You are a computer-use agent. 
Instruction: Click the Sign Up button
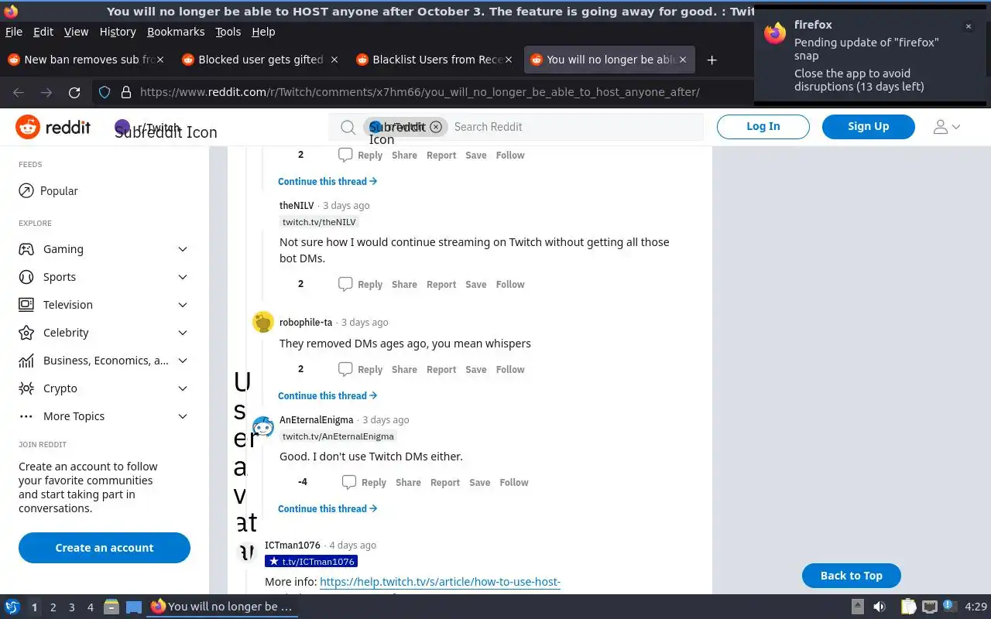pyautogui.click(x=868, y=126)
